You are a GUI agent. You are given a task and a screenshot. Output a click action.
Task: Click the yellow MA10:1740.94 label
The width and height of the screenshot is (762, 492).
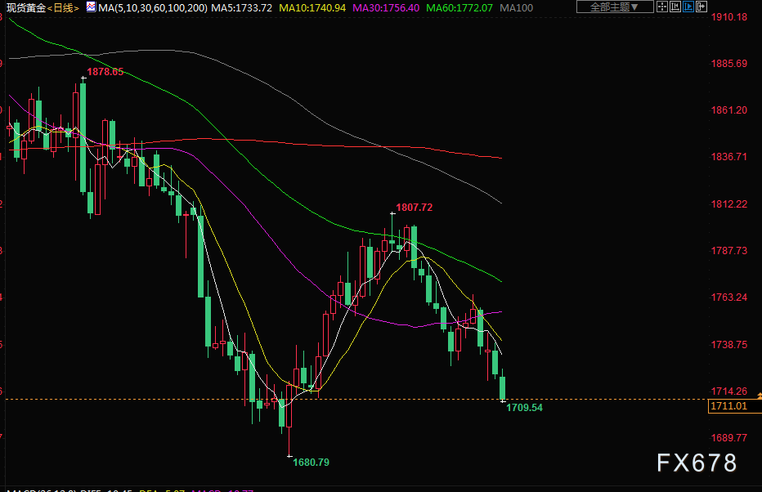point(312,7)
